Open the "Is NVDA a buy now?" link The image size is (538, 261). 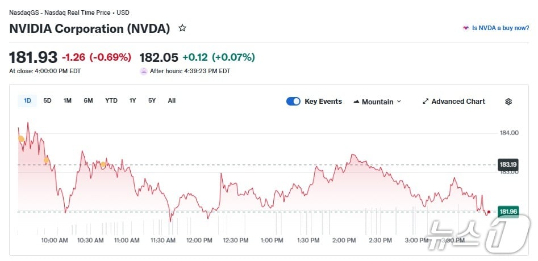point(501,28)
